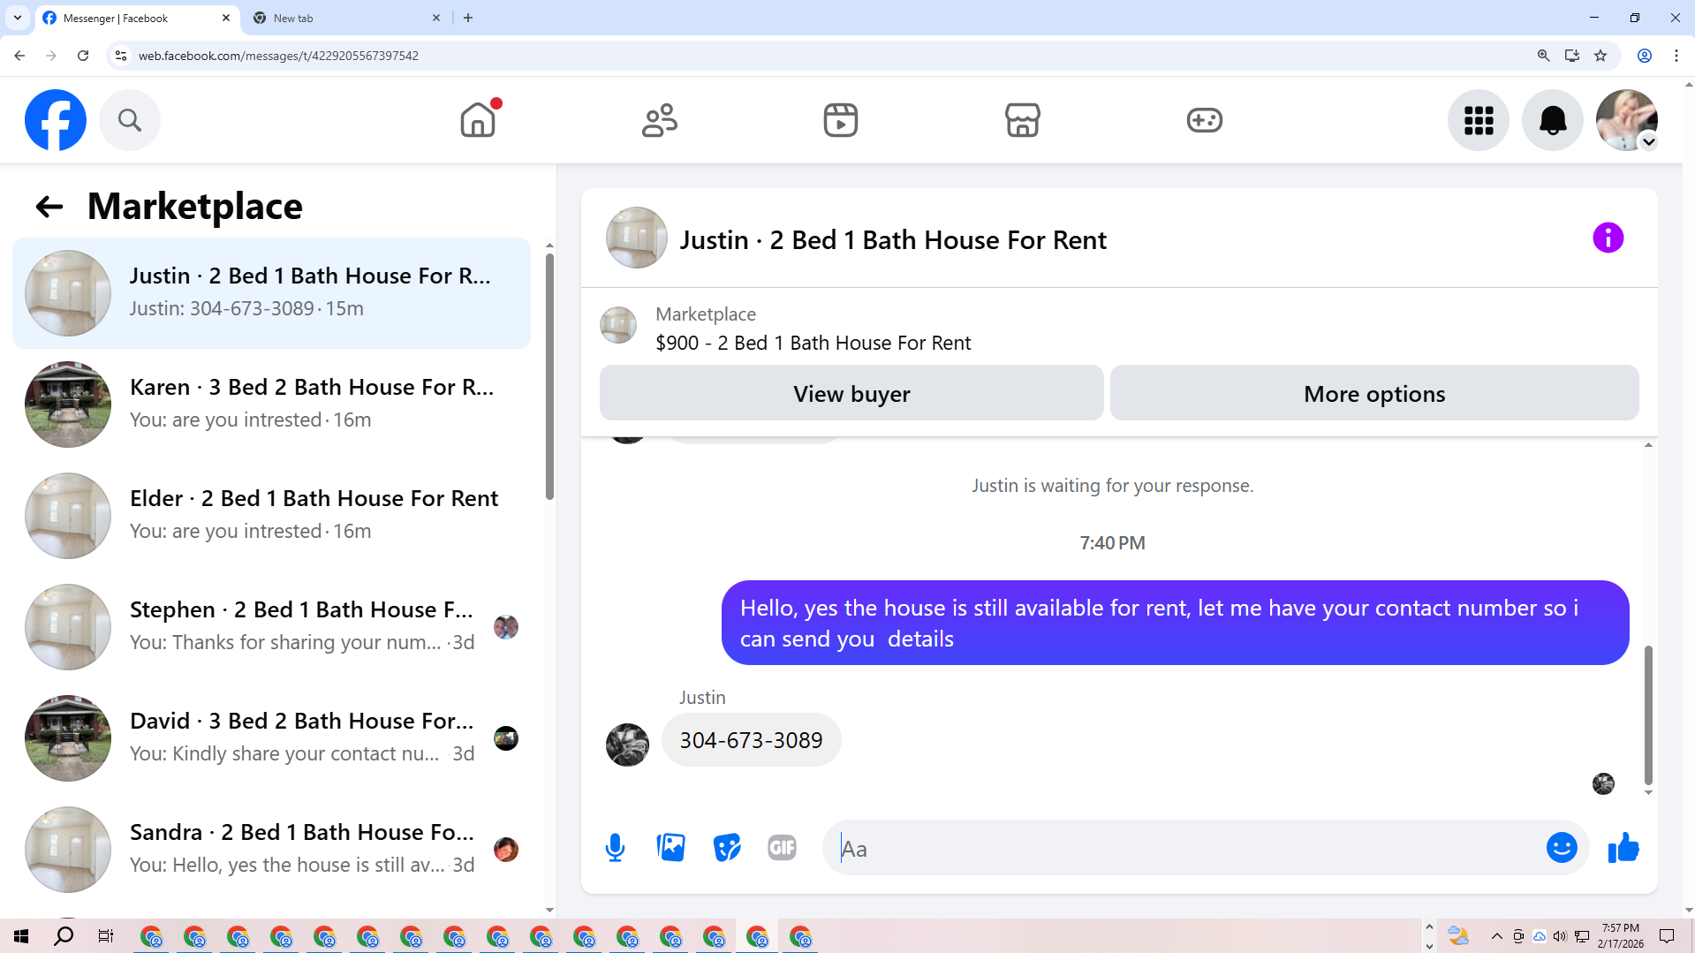Click the browser back arrow

point(19,56)
